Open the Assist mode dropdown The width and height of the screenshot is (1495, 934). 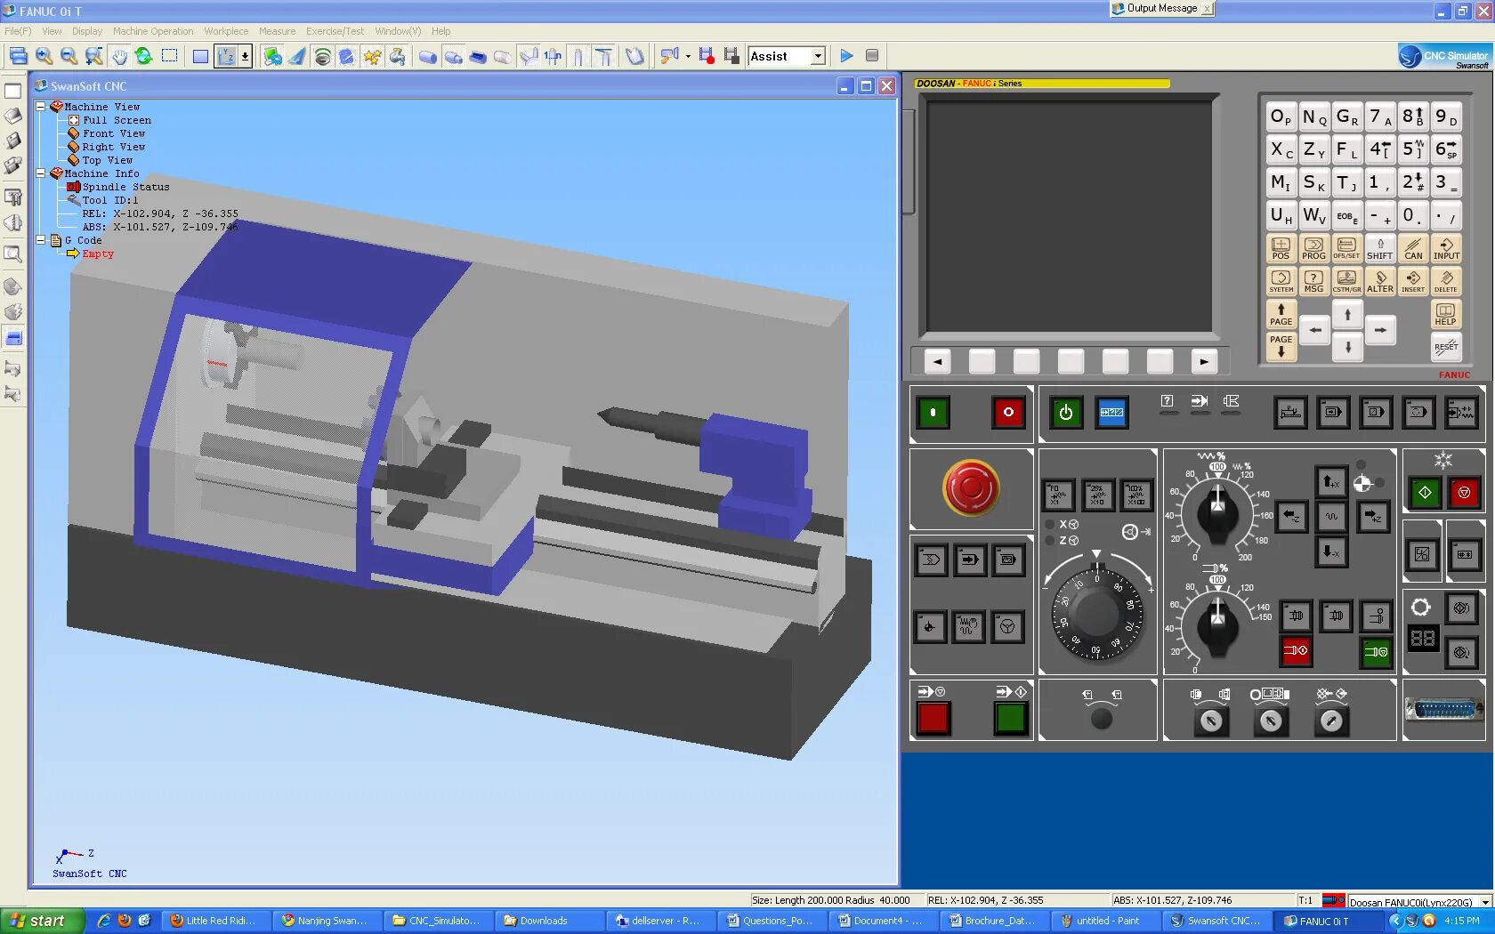click(817, 56)
